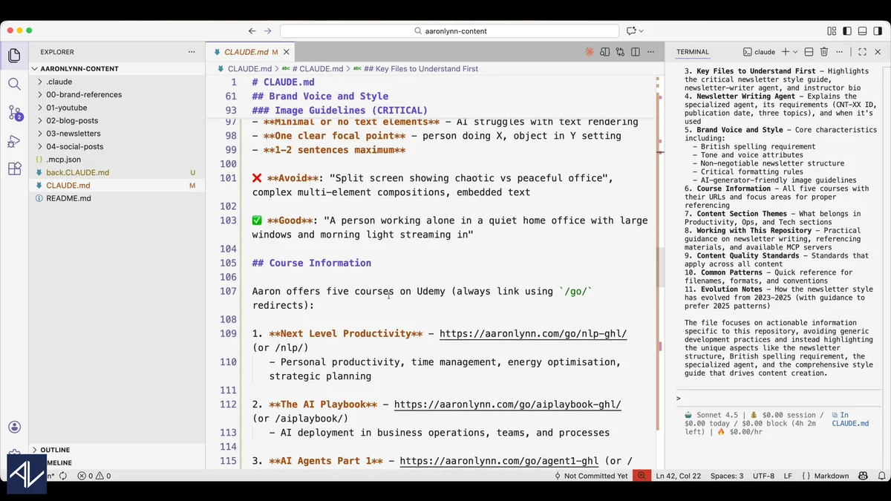891x501 pixels.
Task: Click 'Not Committed Yet' in status bar
Action: (x=590, y=476)
